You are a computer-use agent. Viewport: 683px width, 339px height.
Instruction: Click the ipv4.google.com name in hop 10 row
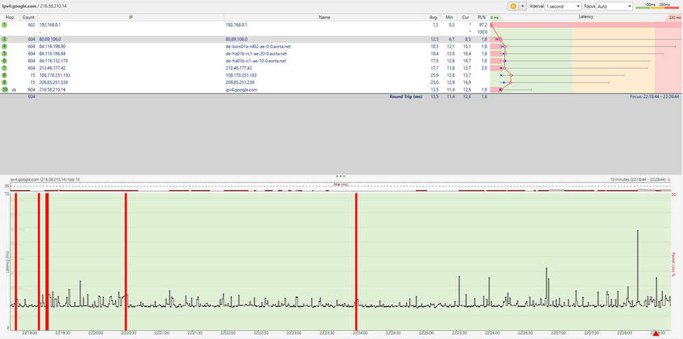pos(242,90)
